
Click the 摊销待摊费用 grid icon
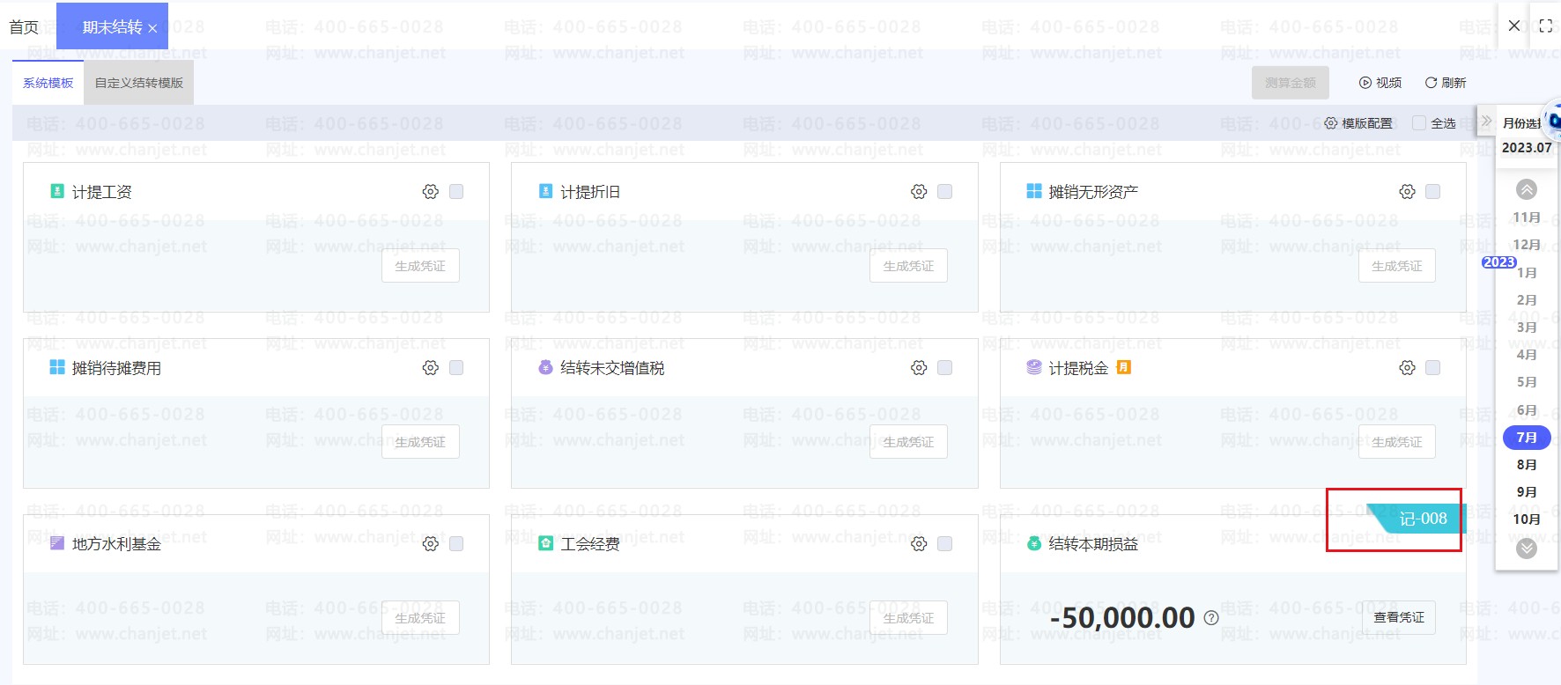pos(57,367)
